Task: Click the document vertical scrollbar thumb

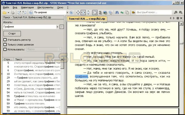Action: point(181,43)
